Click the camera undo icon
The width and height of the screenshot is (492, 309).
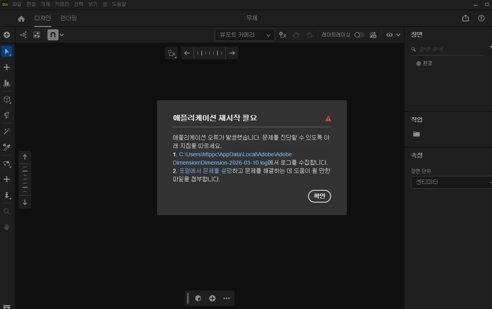[296, 35]
